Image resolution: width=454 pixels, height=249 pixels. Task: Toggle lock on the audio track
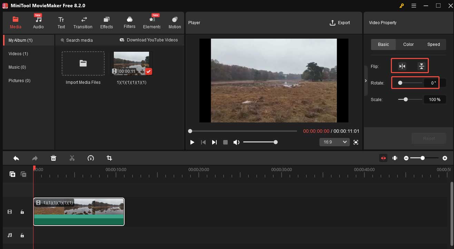pyautogui.click(x=22, y=235)
